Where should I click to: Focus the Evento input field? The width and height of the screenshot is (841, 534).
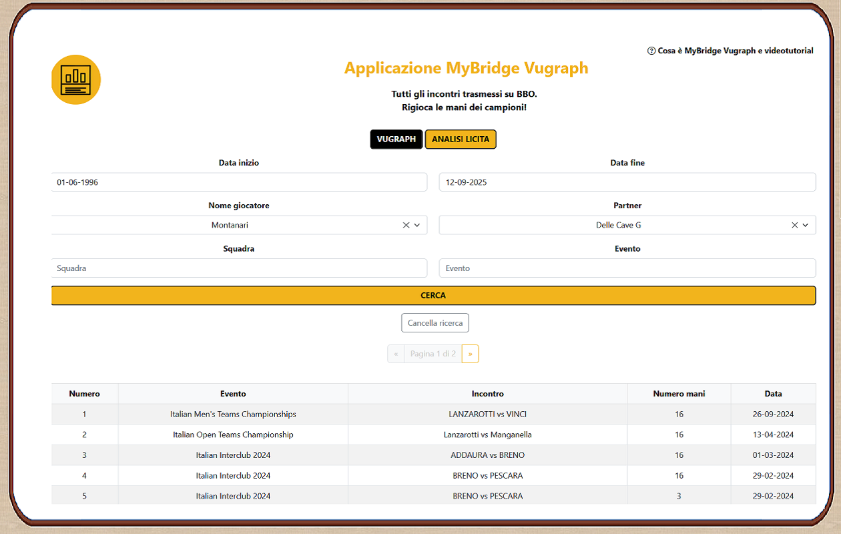[x=627, y=268]
